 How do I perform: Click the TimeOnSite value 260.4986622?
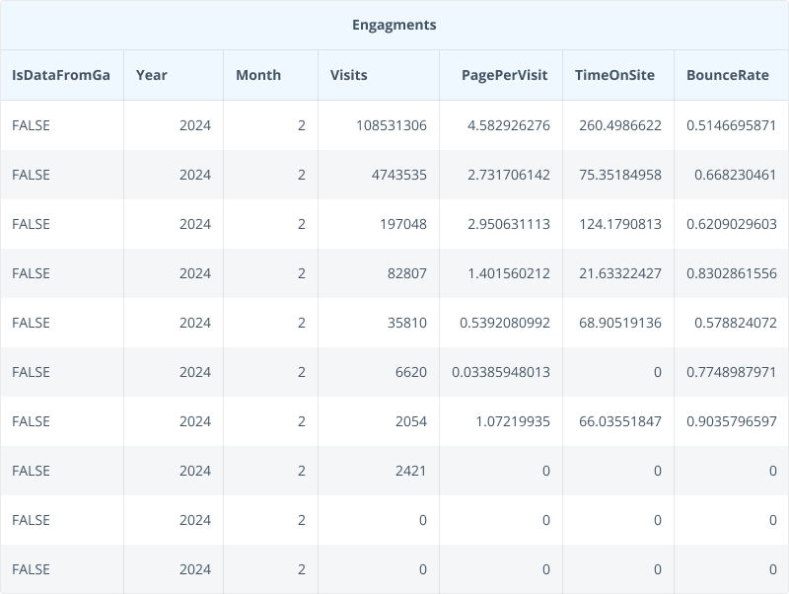pyautogui.click(x=620, y=125)
